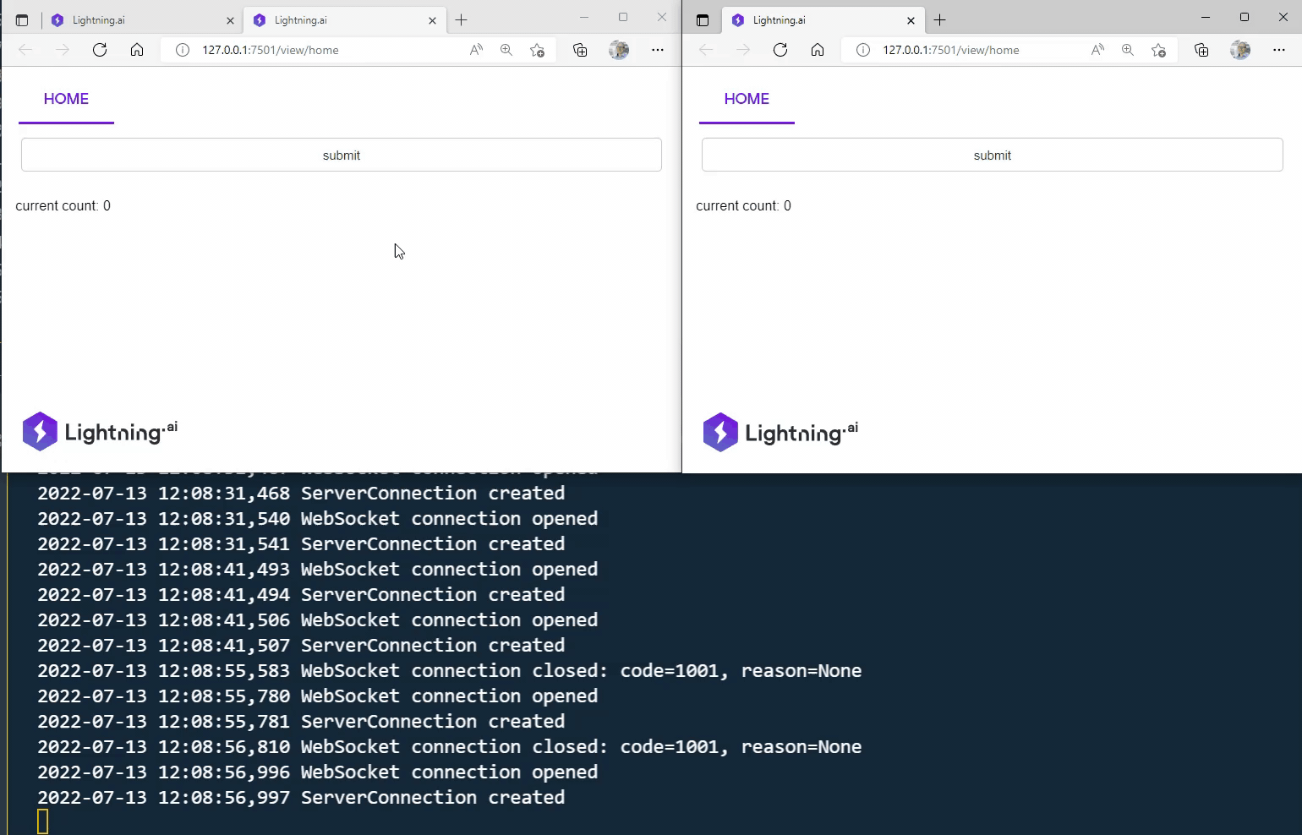Select HOME tab in right window page
Viewport: 1302px width, 835px height.
(x=747, y=99)
